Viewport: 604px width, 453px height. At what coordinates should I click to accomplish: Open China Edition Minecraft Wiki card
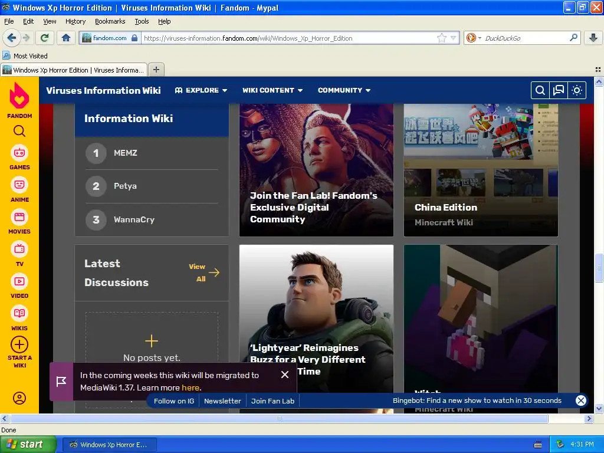481,170
